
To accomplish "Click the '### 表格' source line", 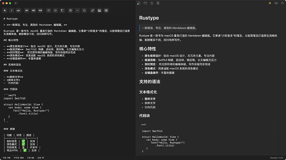I will pos(9,129).
